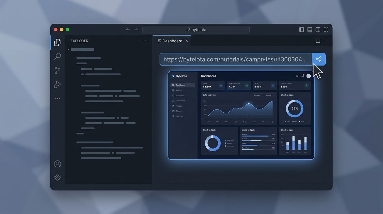This screenshot has height=214, width=383.
Task: Show additional views via activity bar ellipsis
Action: click(x=57, y=99)
